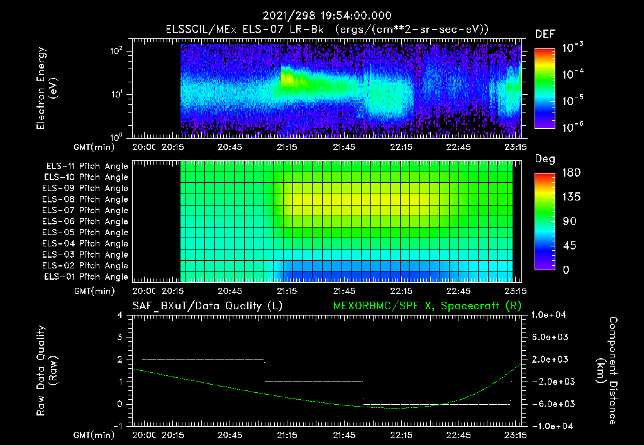The image size is (644, 445).
Task: Click the 10^0 tick on electron energy axis
Action: tap(116, 136)
